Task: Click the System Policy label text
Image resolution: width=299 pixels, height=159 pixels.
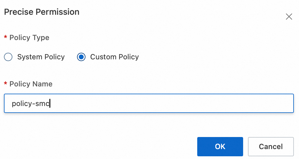Action: pyautogui.click(x=41, y=57)
